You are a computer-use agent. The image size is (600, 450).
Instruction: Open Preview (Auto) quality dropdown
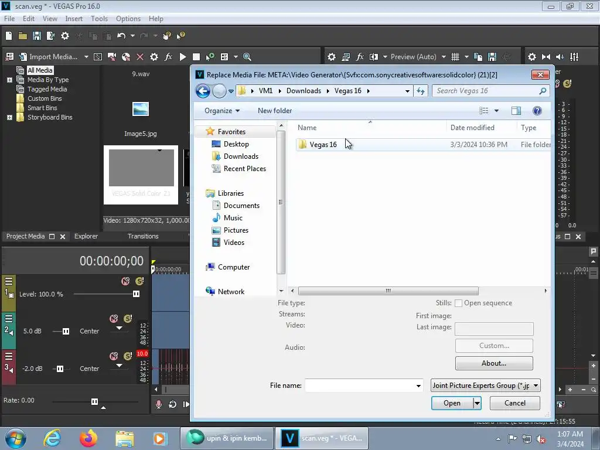[x=444, y=57]
